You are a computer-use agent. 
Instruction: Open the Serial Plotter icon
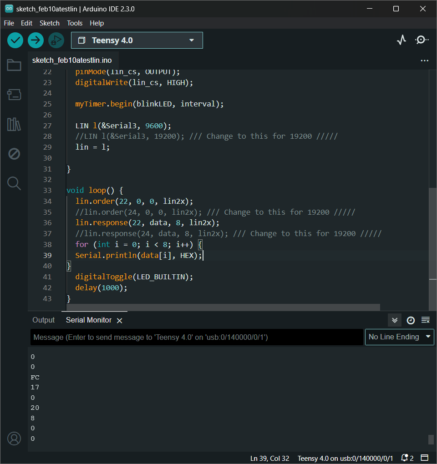point(401,40)
